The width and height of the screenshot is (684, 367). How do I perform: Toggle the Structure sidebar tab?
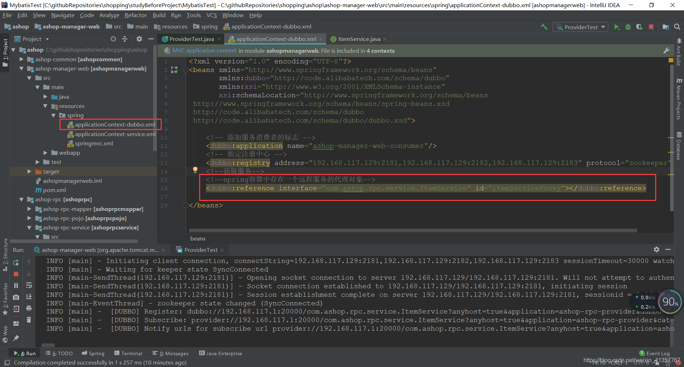click(5, 254)
